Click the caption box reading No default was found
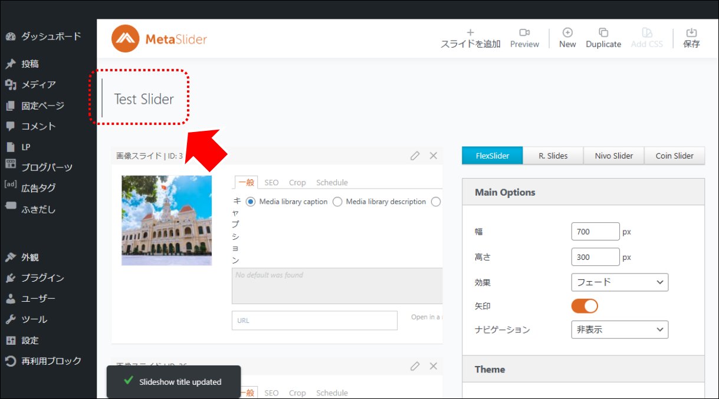 pyautogui.click(x=337, y=286)
